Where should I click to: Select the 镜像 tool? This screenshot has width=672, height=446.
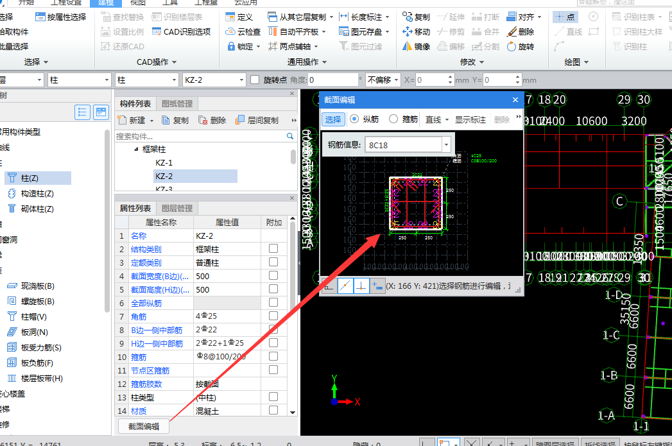pos(416,46)
